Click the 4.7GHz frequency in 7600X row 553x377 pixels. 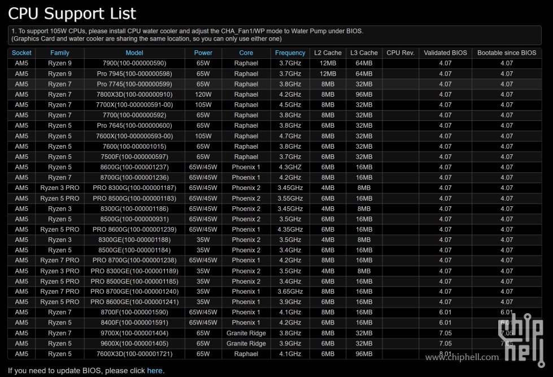pyautogui.click(x=290, y=136)
